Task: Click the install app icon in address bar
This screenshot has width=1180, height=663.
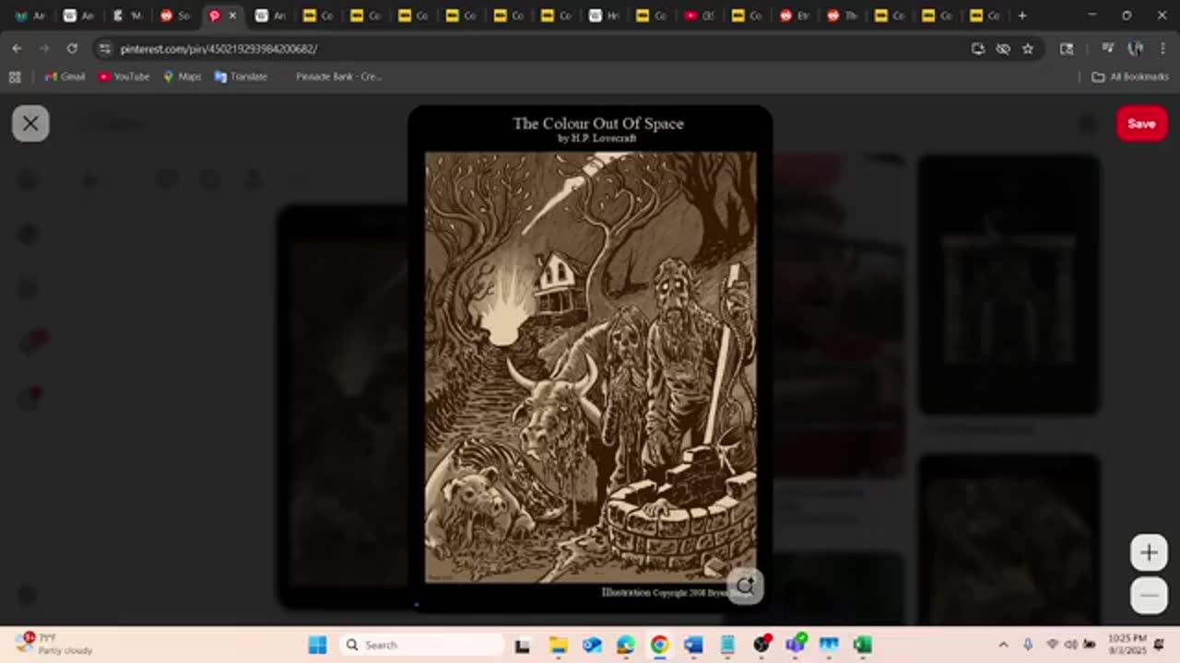Action: click(x=978, y=49)
